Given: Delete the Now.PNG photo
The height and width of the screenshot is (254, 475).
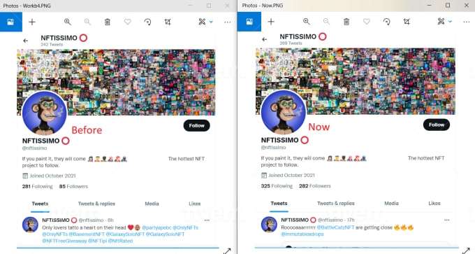Looking at the screenshot, I should (x=346, y=22).
